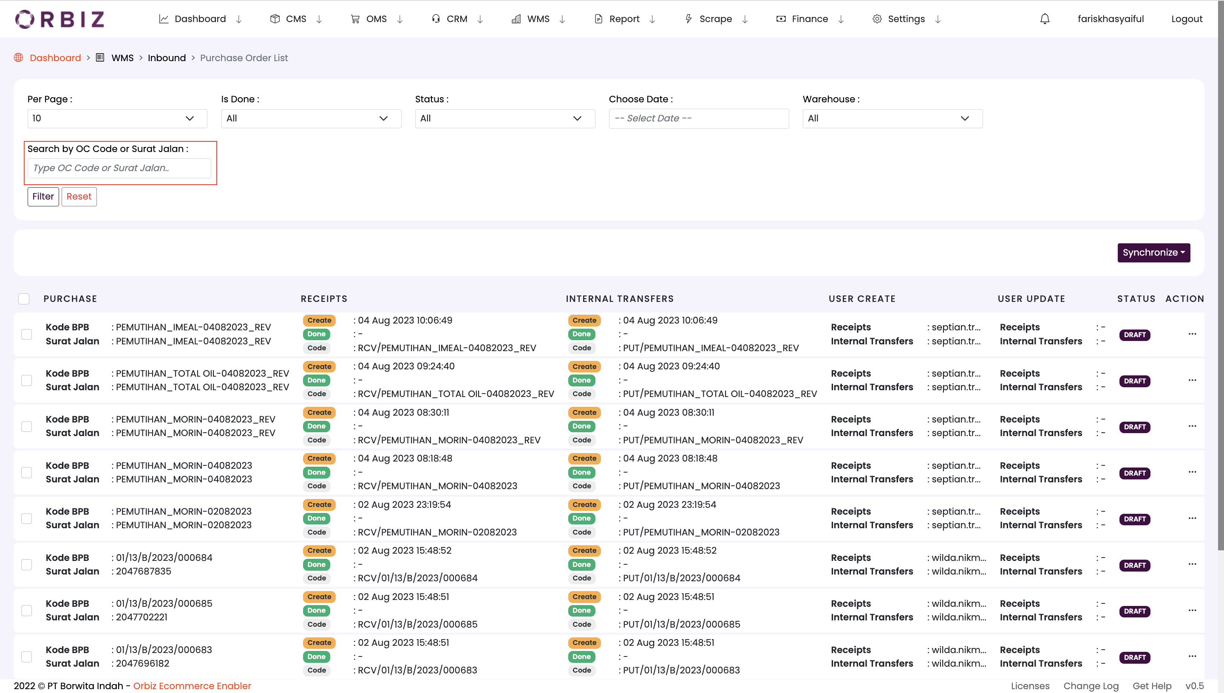The image size is (1224, 693).
Task: Click the Dashboard chart icon in navbar
Action: (164, 19)
